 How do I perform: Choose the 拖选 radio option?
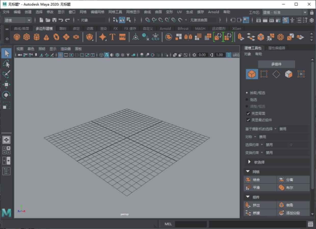coord(247,100)
